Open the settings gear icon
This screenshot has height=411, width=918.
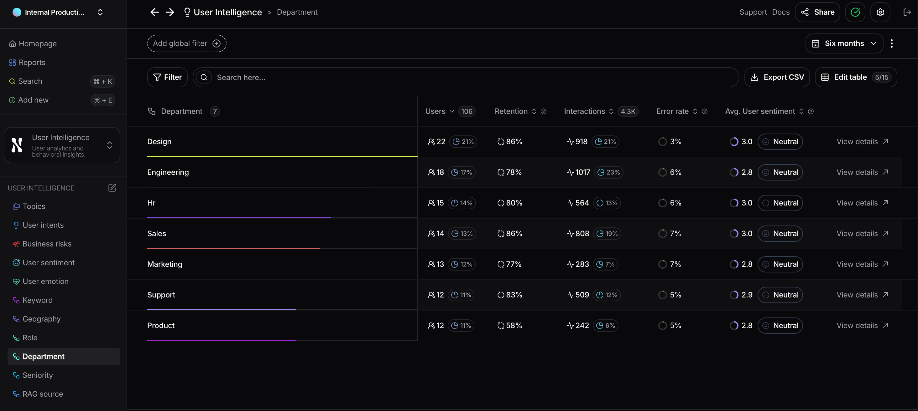pyautogui.click(x=880, y=12)
